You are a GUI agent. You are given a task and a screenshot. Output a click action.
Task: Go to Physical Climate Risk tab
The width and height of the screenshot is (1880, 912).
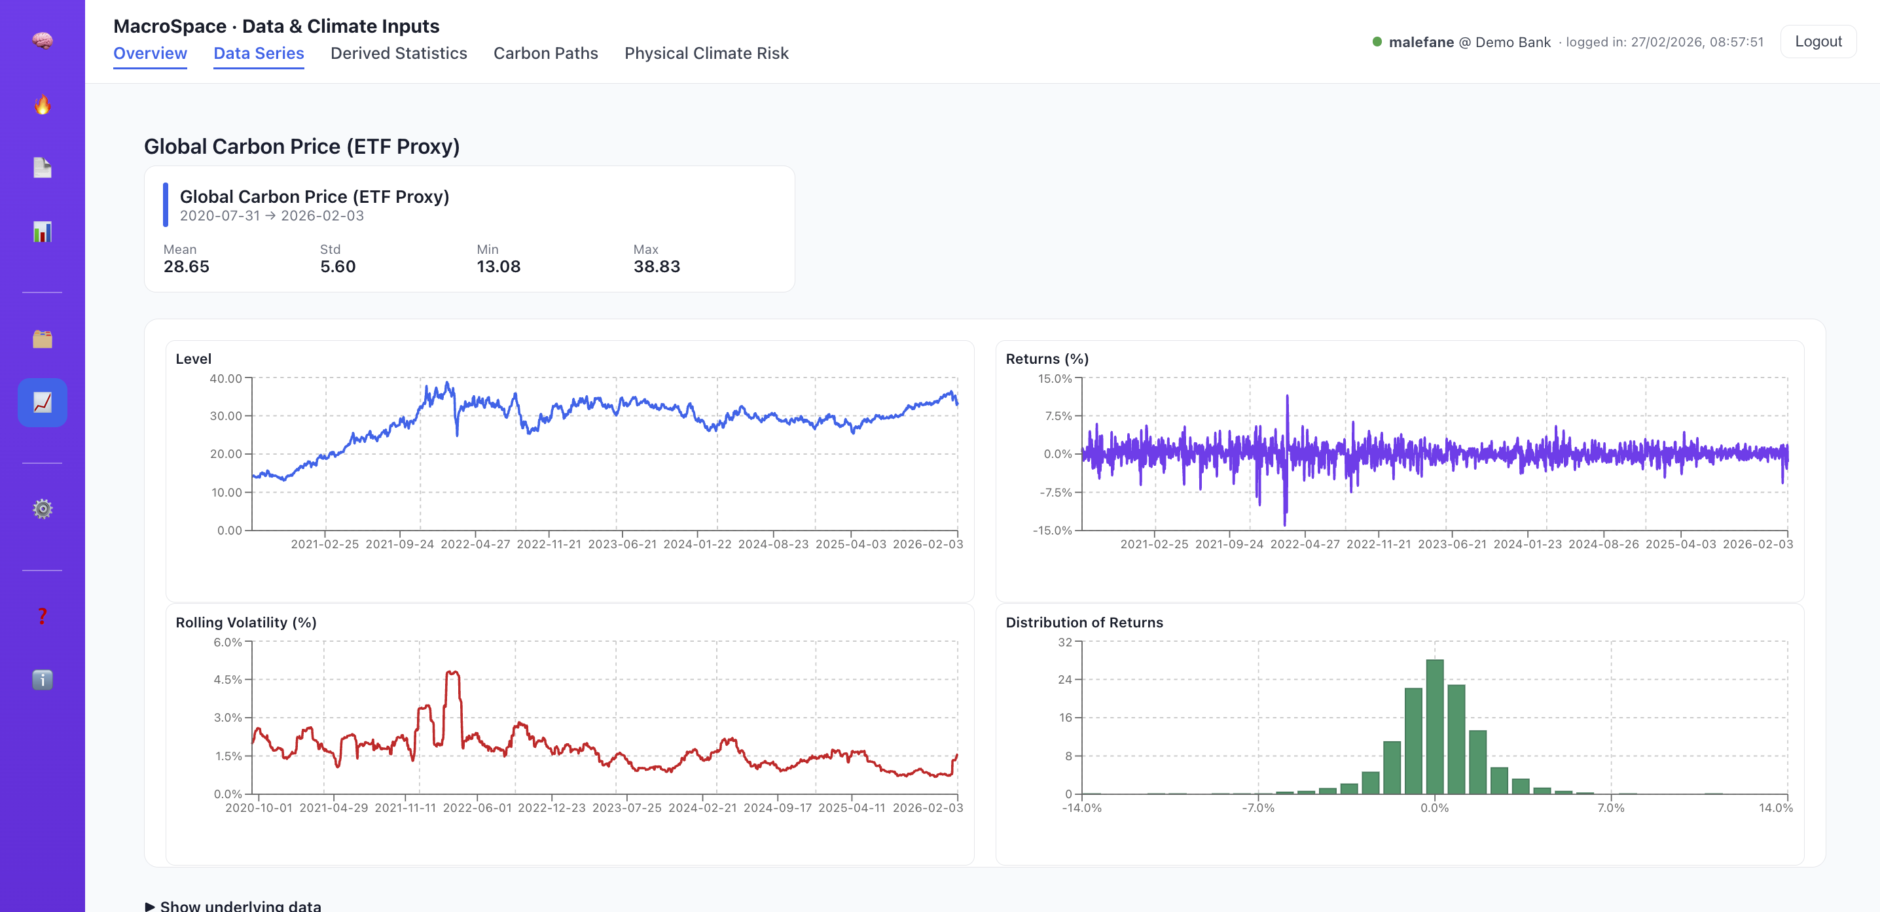click(x=706, y=53)
